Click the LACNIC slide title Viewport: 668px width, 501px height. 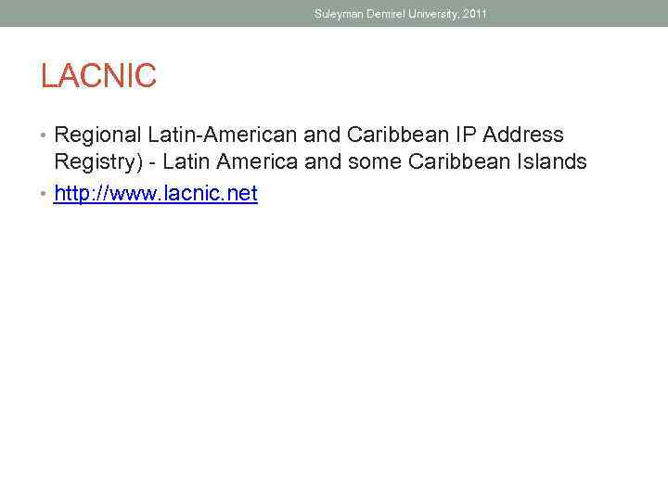(x=98, y=75)
